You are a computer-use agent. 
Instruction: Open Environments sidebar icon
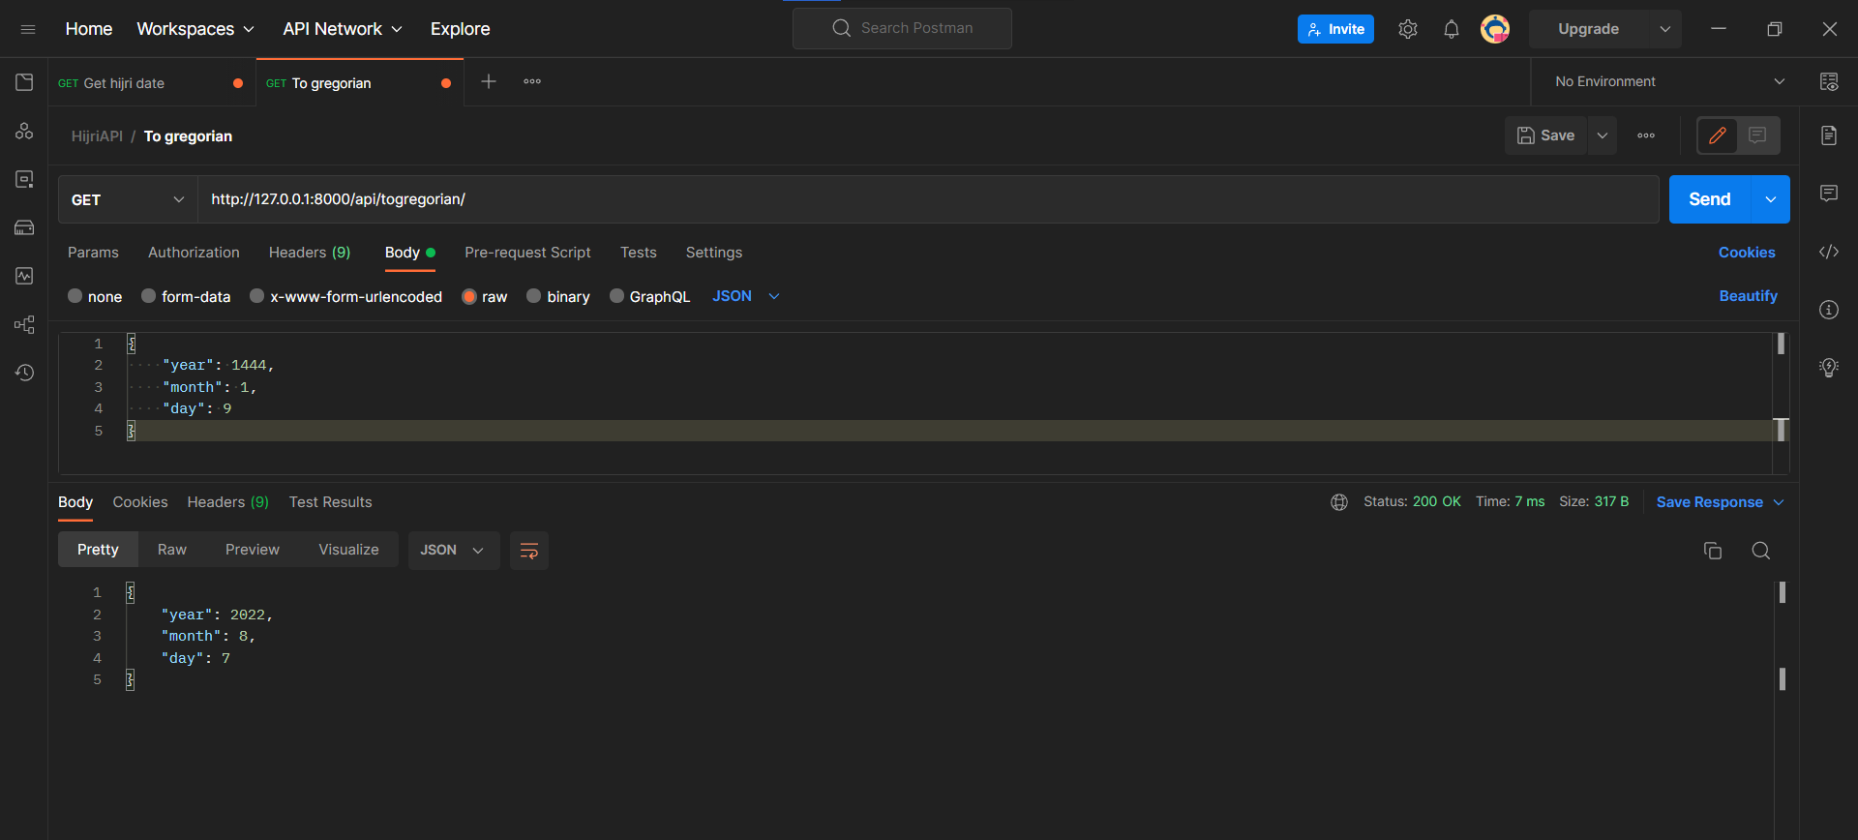pyautogui.click(x=24, y=179)
